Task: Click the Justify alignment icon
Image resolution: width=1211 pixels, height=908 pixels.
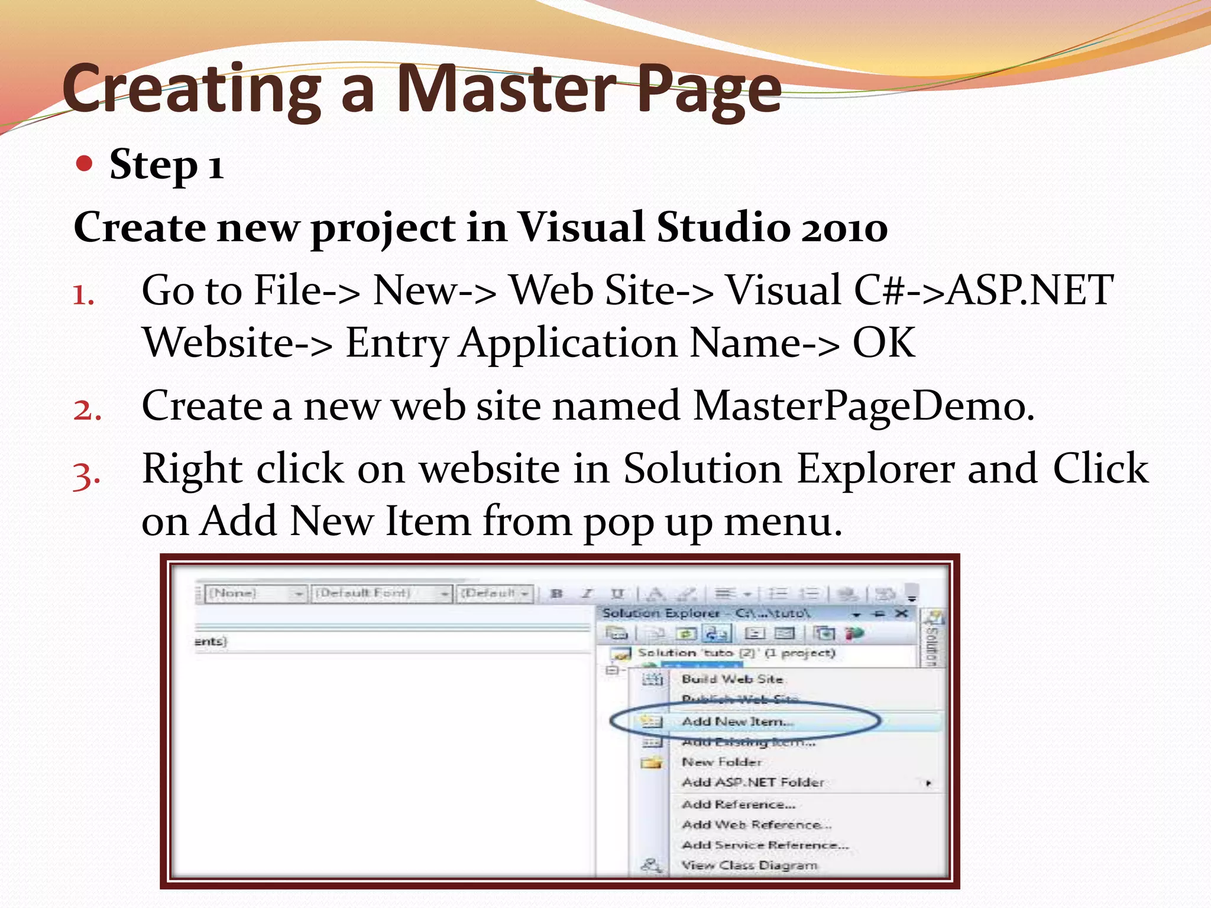Action: click(x=725, y=594)
